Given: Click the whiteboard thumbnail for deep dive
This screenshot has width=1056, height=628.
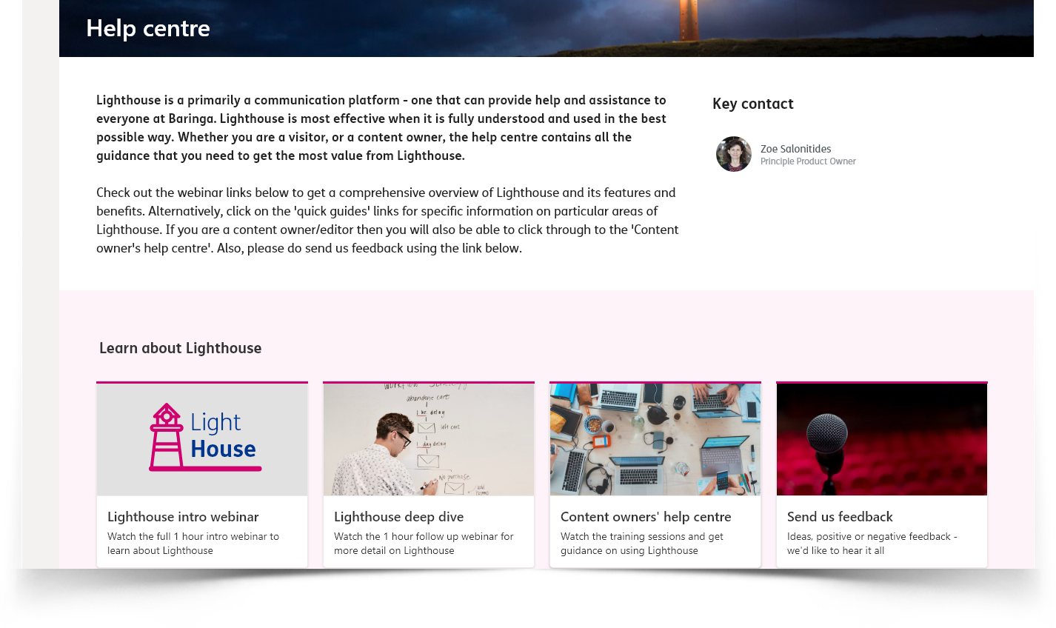Looking at the screenshot, I should (x=429, y=439).
